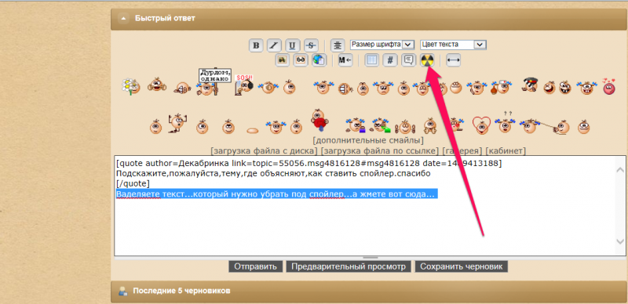Open the Размер шрифта font size dropdown
628x304 pixels.
pyautogui.click(x=382, y=45)
